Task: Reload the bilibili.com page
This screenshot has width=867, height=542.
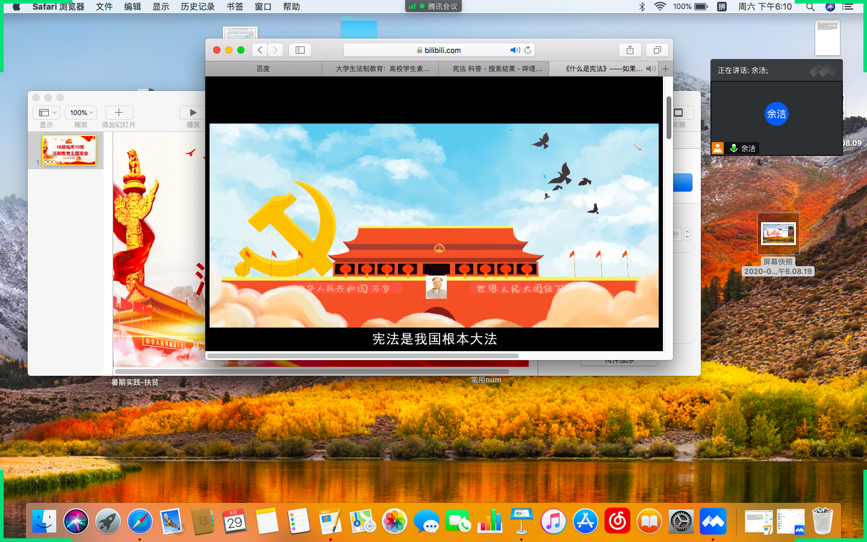Action: (528, 50)
